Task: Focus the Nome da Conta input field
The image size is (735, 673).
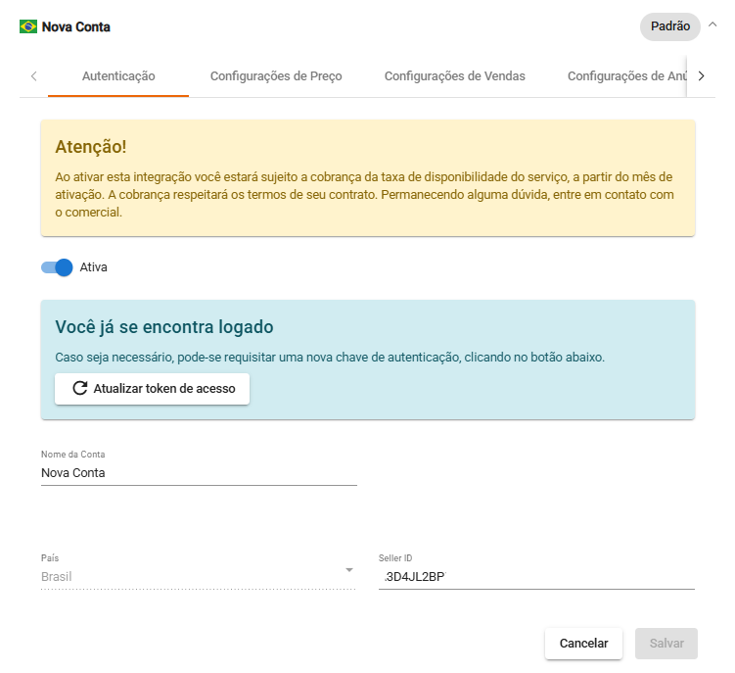Action: [199, 472]
